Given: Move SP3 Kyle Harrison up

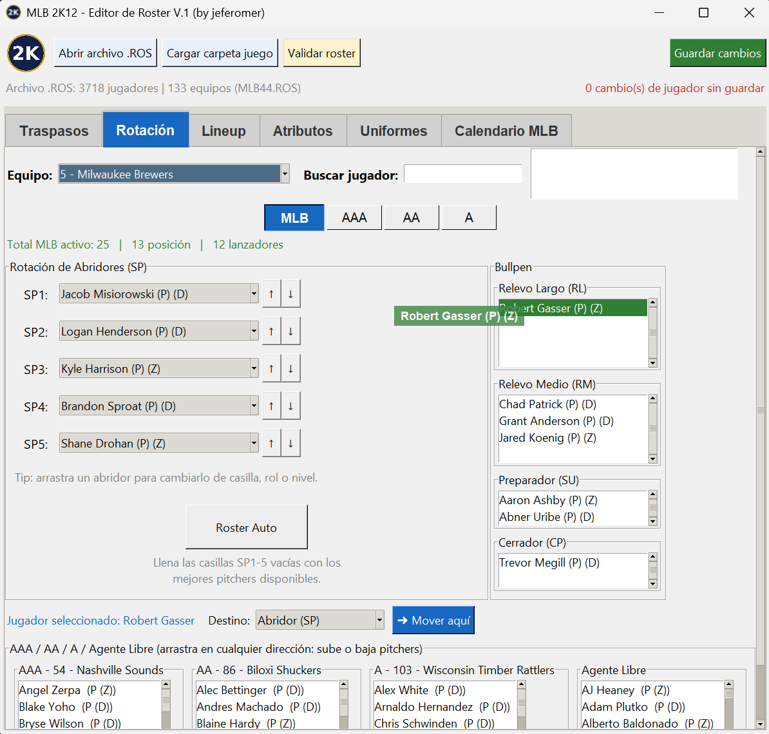Looking at the screenshot, I should pyautogui.click(x=271, y=368).
